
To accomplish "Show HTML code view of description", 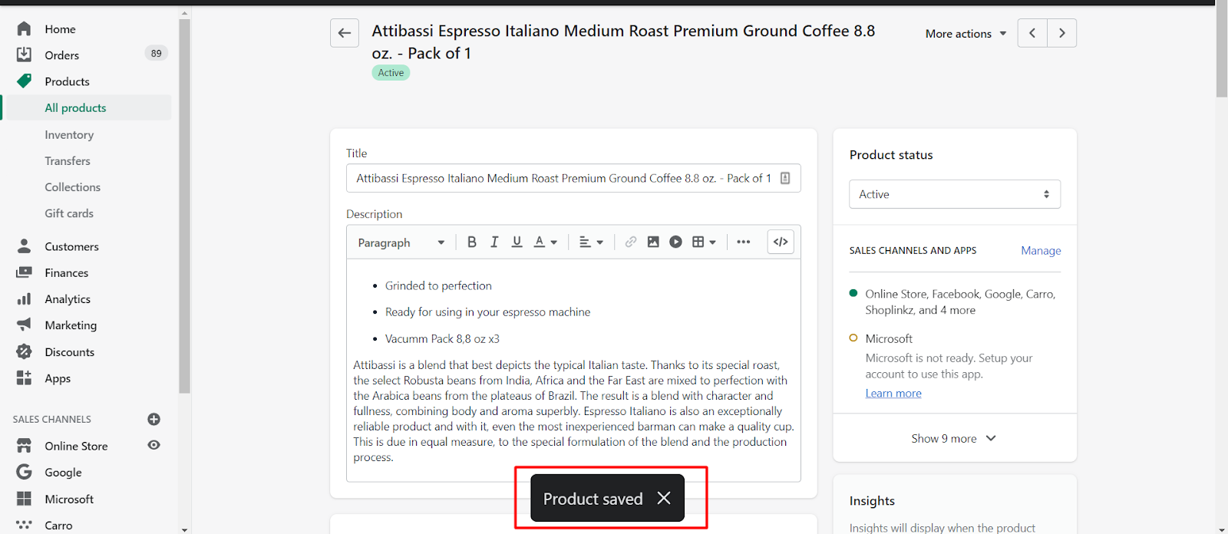I will tap(781, 242).
